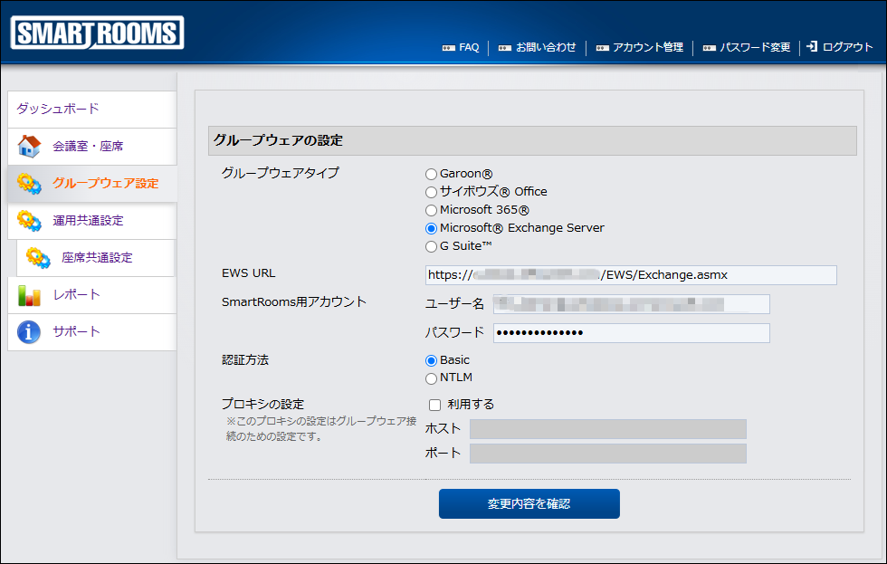This screenshot has height=564, width=887.
Task: Click the gears icon beside 座席共通設定
Action: point(38,257)
